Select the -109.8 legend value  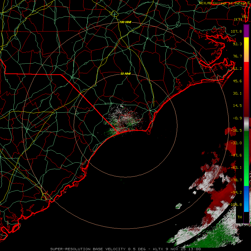point(235,205)
